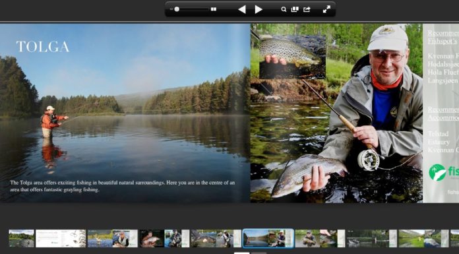Screen dimensions: 459x254
Task: Click the Recommended Fishspot's heading link
Action: 443,37
